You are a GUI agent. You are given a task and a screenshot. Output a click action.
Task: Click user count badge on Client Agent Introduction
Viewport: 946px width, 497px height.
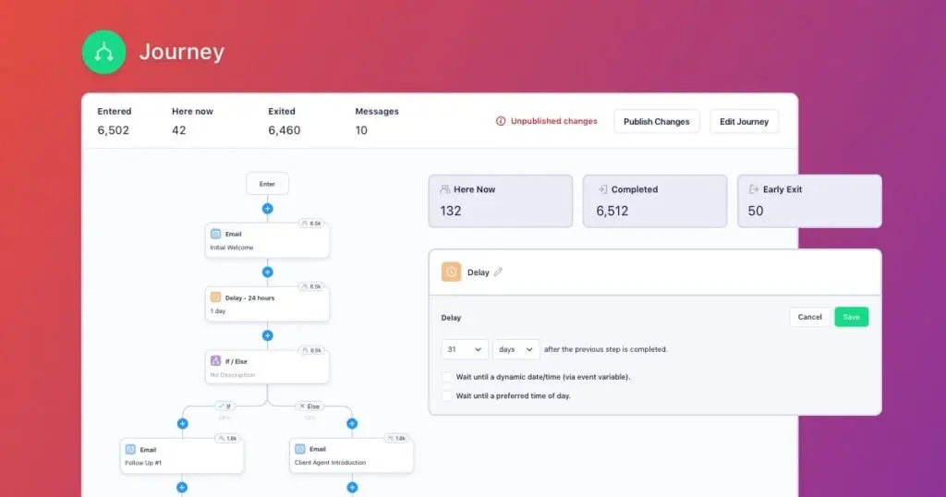[397, 439]
